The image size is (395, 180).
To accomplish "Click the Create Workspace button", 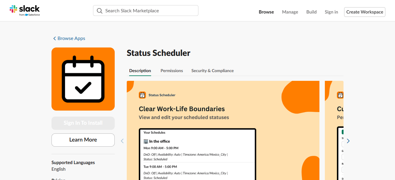I will coord(365,12).
